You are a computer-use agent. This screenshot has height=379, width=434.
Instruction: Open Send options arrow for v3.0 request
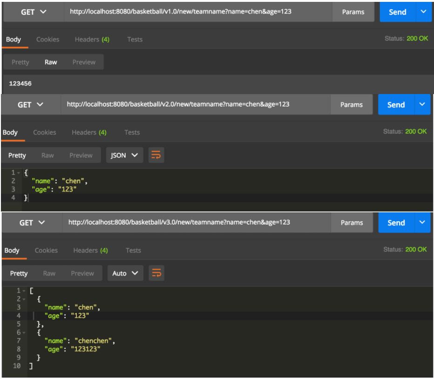[x=423, y=223]
